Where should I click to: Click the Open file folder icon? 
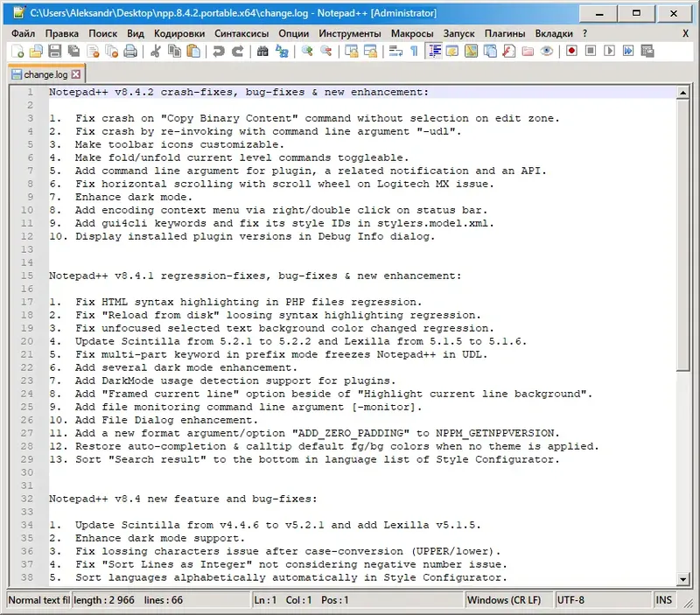[36, 52]
